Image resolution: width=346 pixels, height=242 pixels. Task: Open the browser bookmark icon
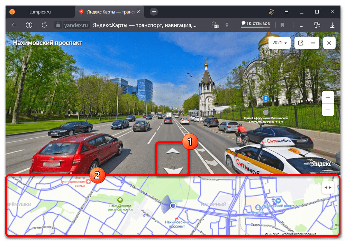(282, 25)
